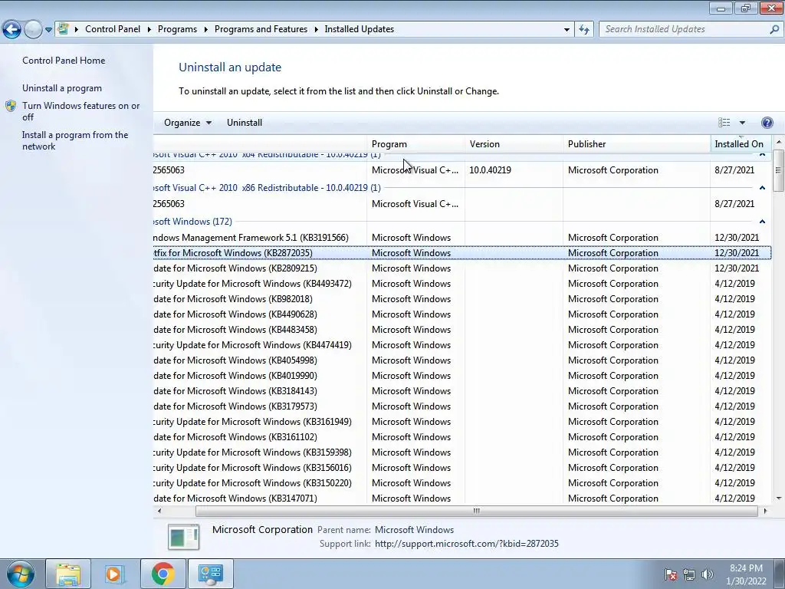Select Control Panel in the breadcrumb

tap(113, 29)
